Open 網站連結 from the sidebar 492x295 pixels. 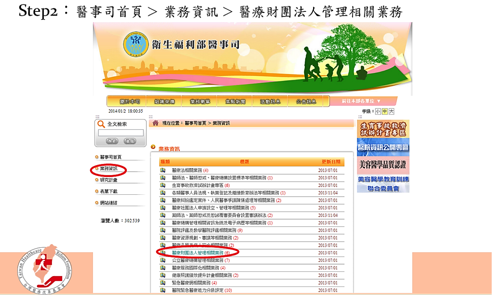pos(109,203)
